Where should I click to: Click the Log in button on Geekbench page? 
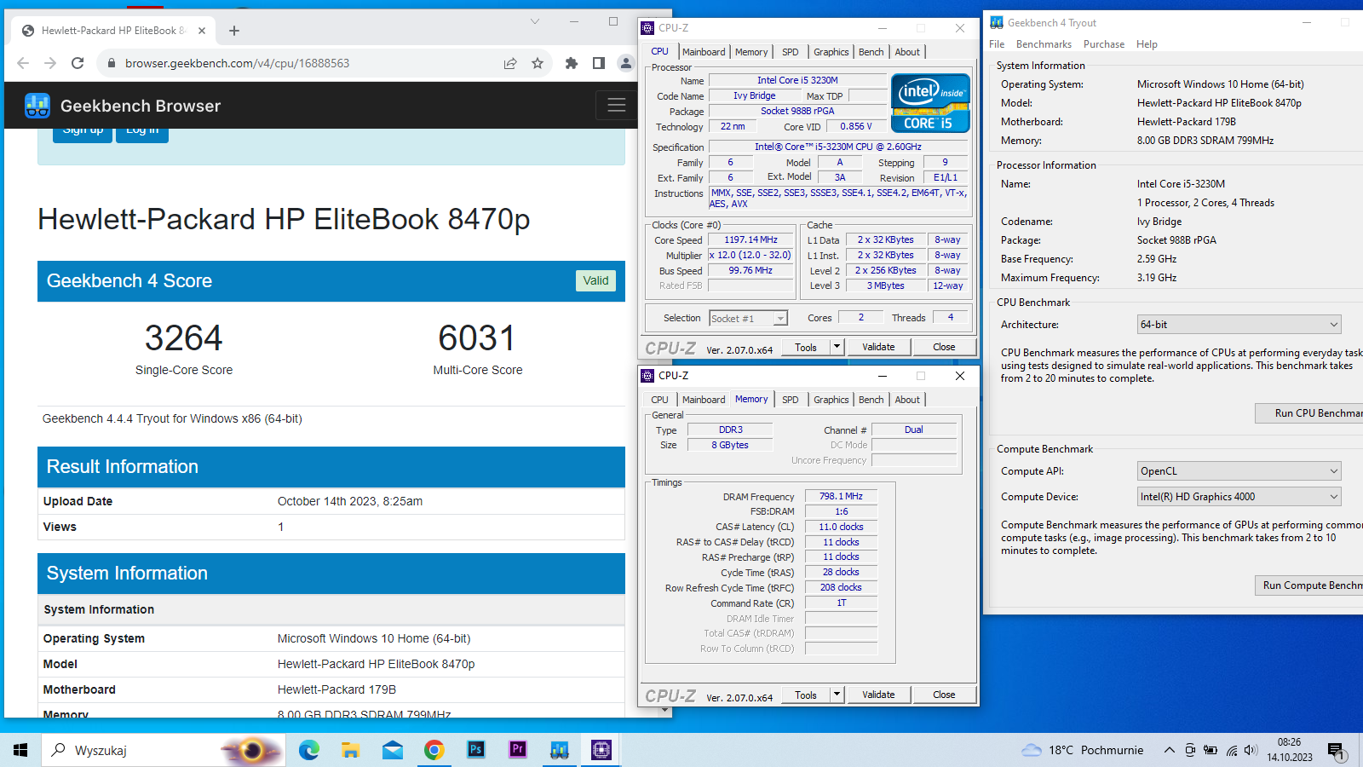142,133
